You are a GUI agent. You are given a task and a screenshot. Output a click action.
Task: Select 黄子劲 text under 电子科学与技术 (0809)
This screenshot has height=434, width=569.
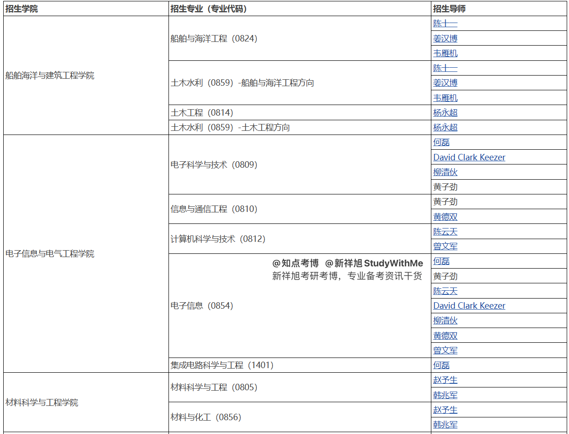coord(445,187)
